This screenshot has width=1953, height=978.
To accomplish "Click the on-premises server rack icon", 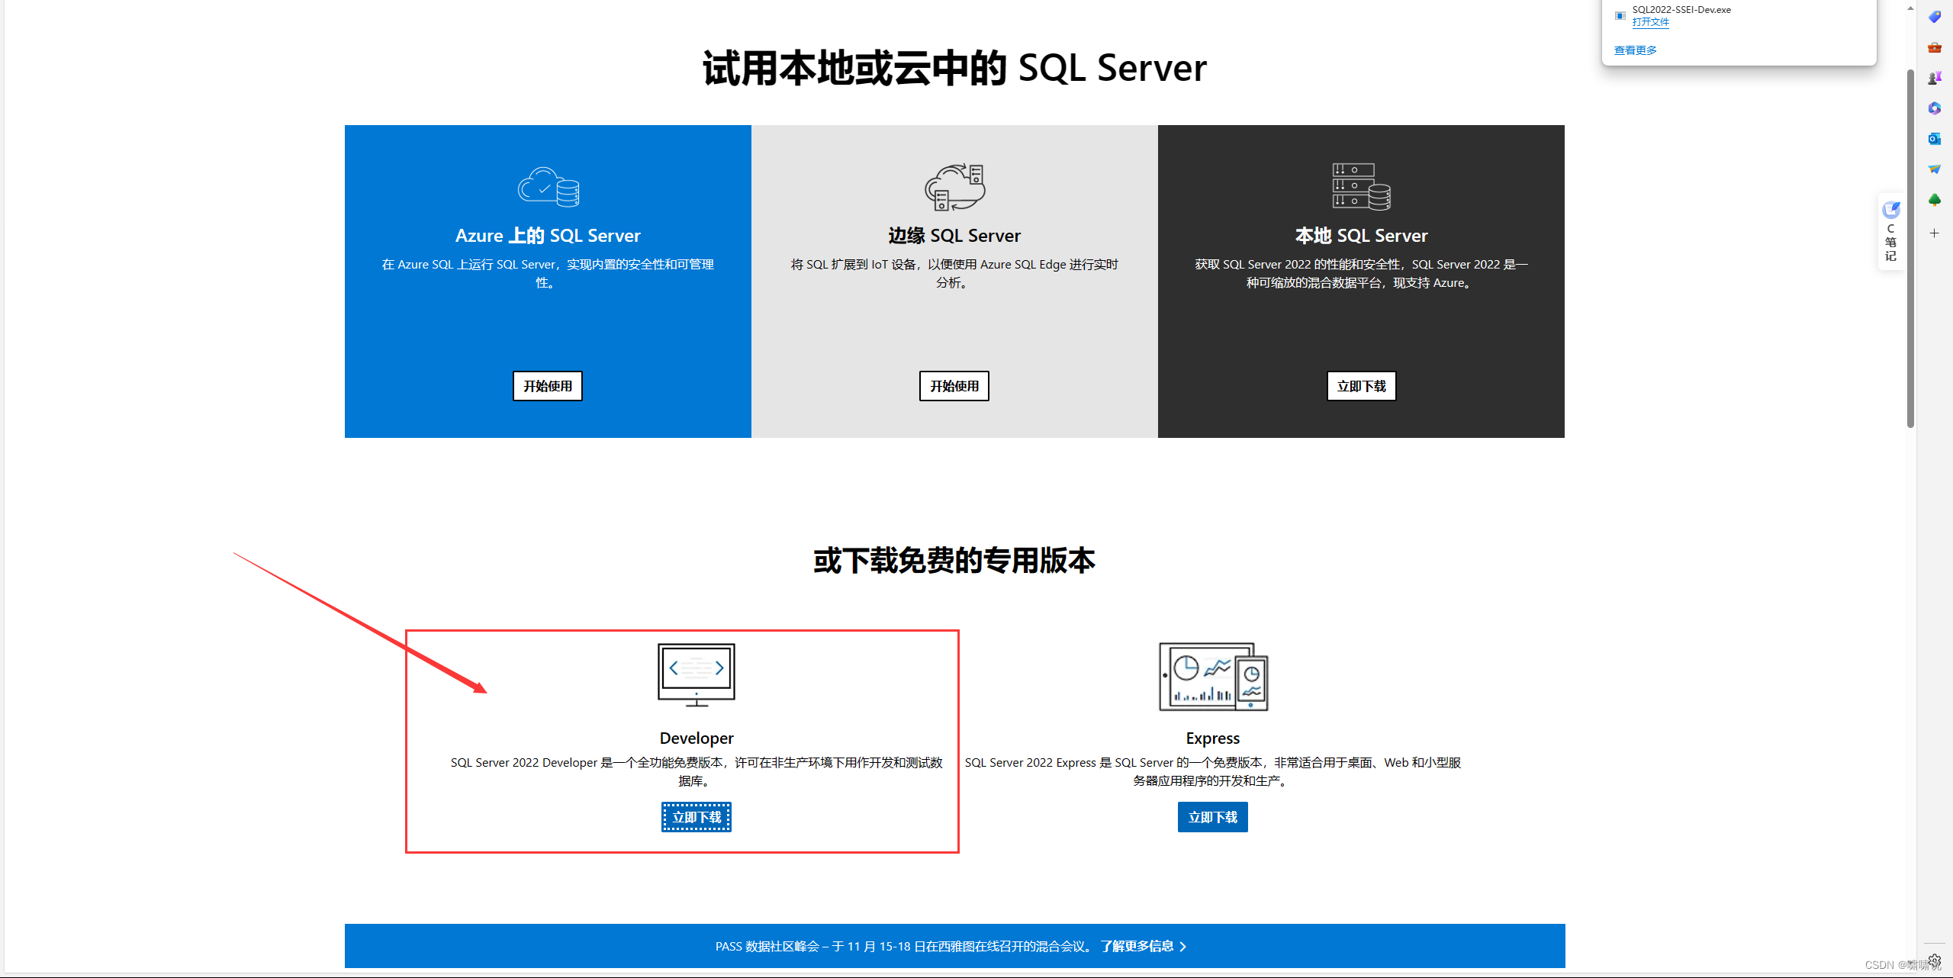I will coord(1361,187).
